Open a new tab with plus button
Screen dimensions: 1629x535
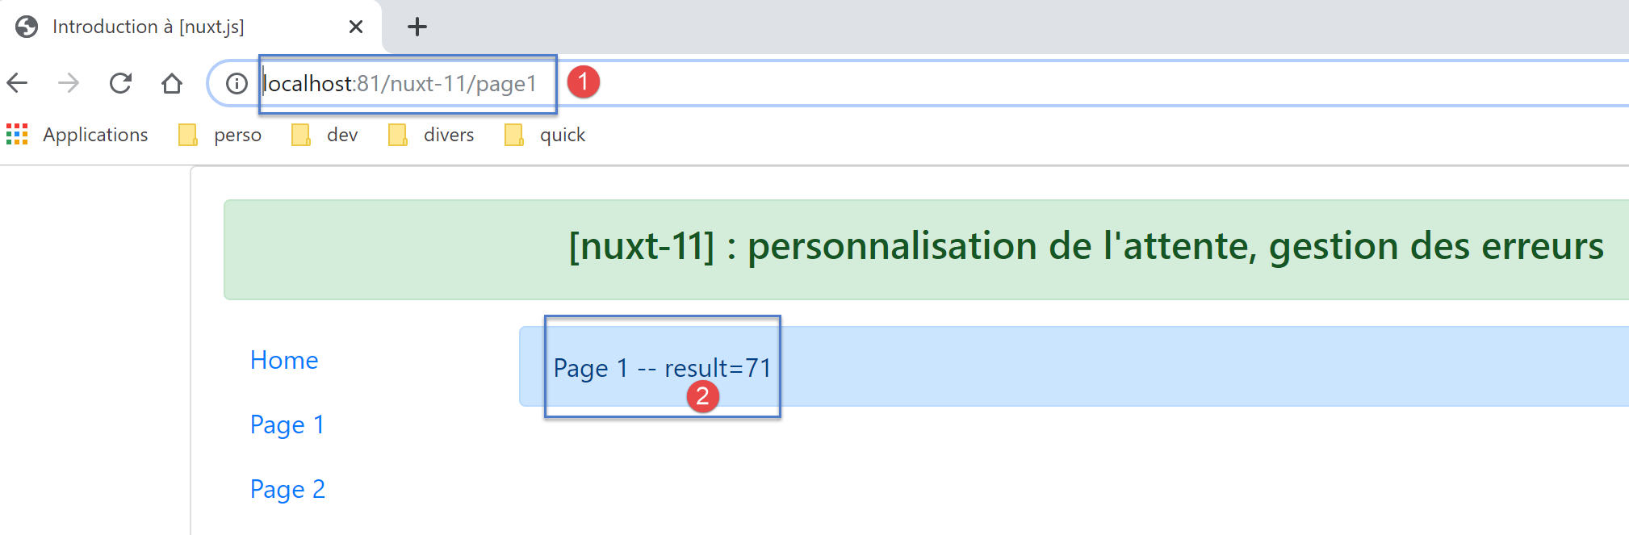click(417, 27)
